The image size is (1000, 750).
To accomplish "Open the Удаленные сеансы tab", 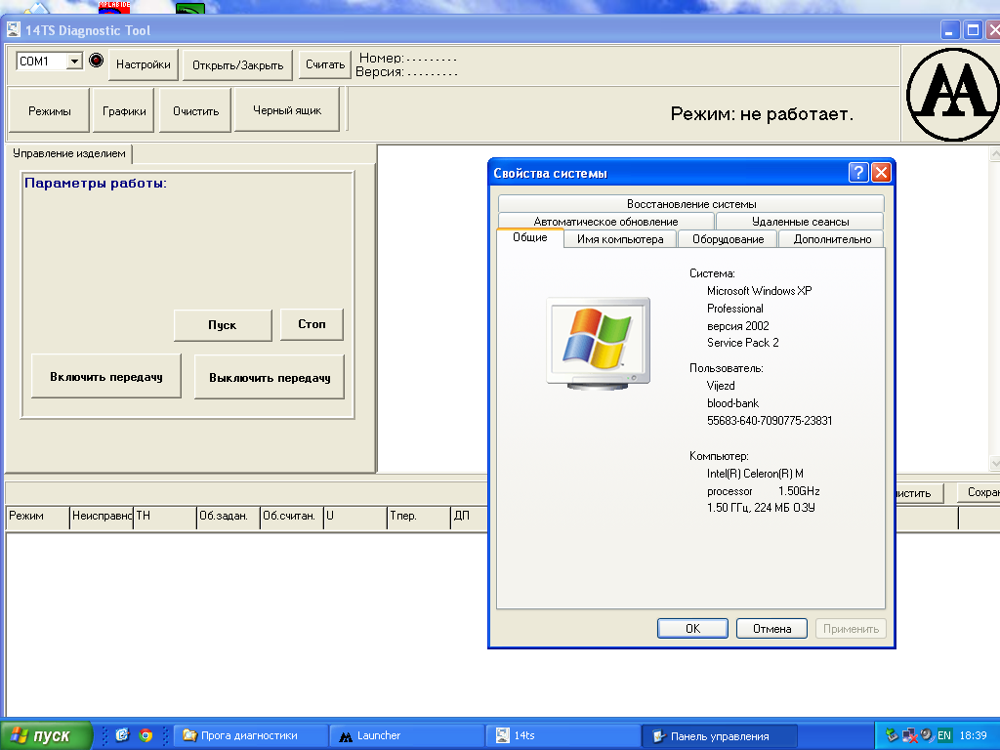I will pyautogui.click(x=801, y=222).
